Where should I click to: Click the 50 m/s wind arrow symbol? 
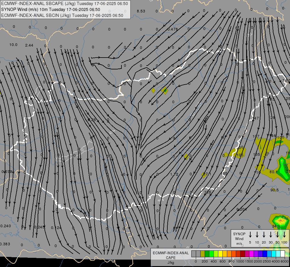point(278,234)
